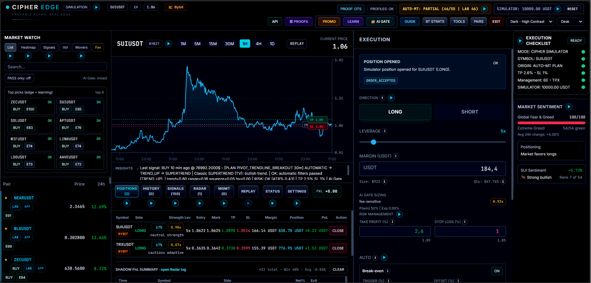Viewport: 591px width, 283px height.
Task: Click play icon next to SIMULATOR 10000.00 USDT
Action: (x=558, y=9)
